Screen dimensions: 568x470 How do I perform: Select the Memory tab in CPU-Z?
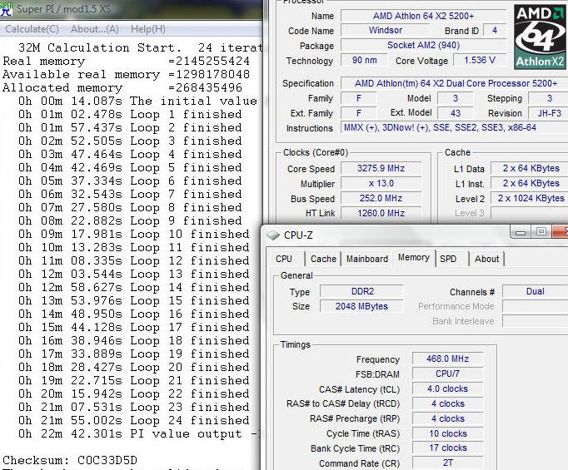(414, 258)
